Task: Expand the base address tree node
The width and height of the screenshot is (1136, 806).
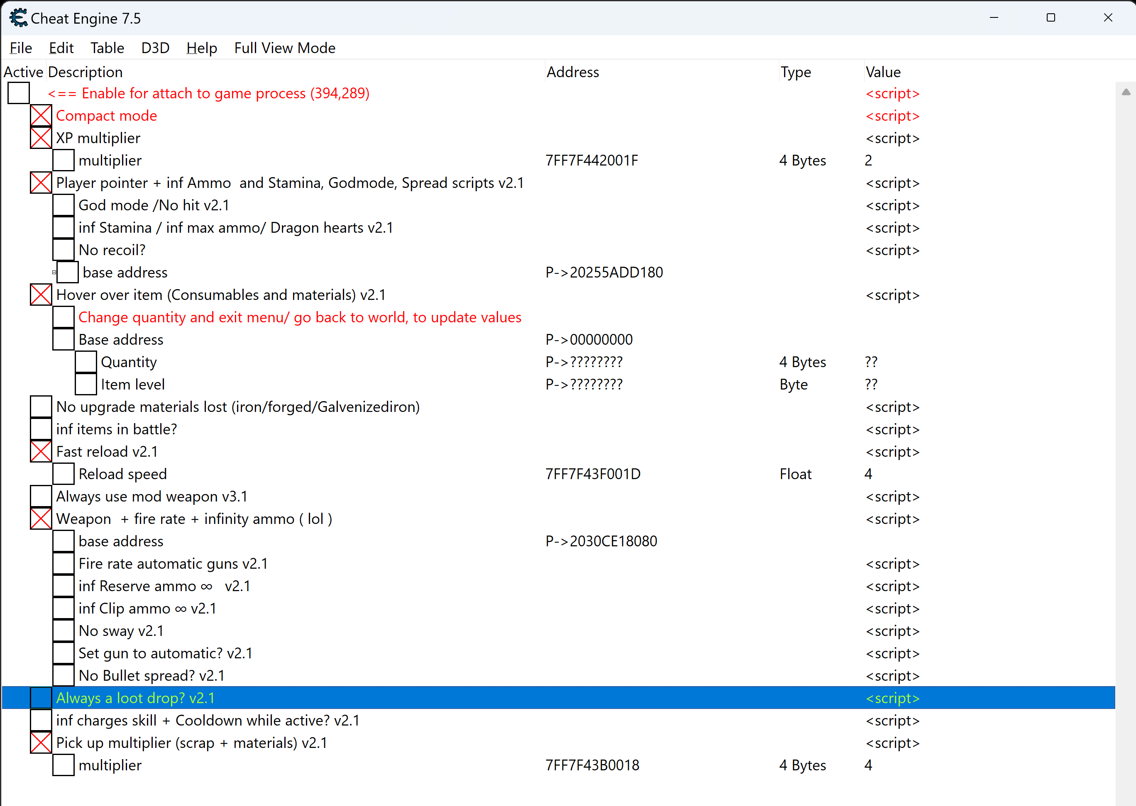Action: click(54, 273)
